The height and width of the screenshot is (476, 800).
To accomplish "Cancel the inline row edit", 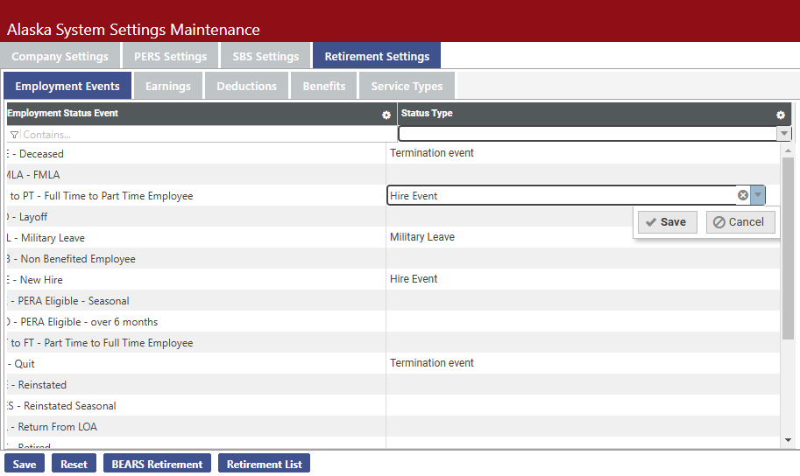I will 740,222.
